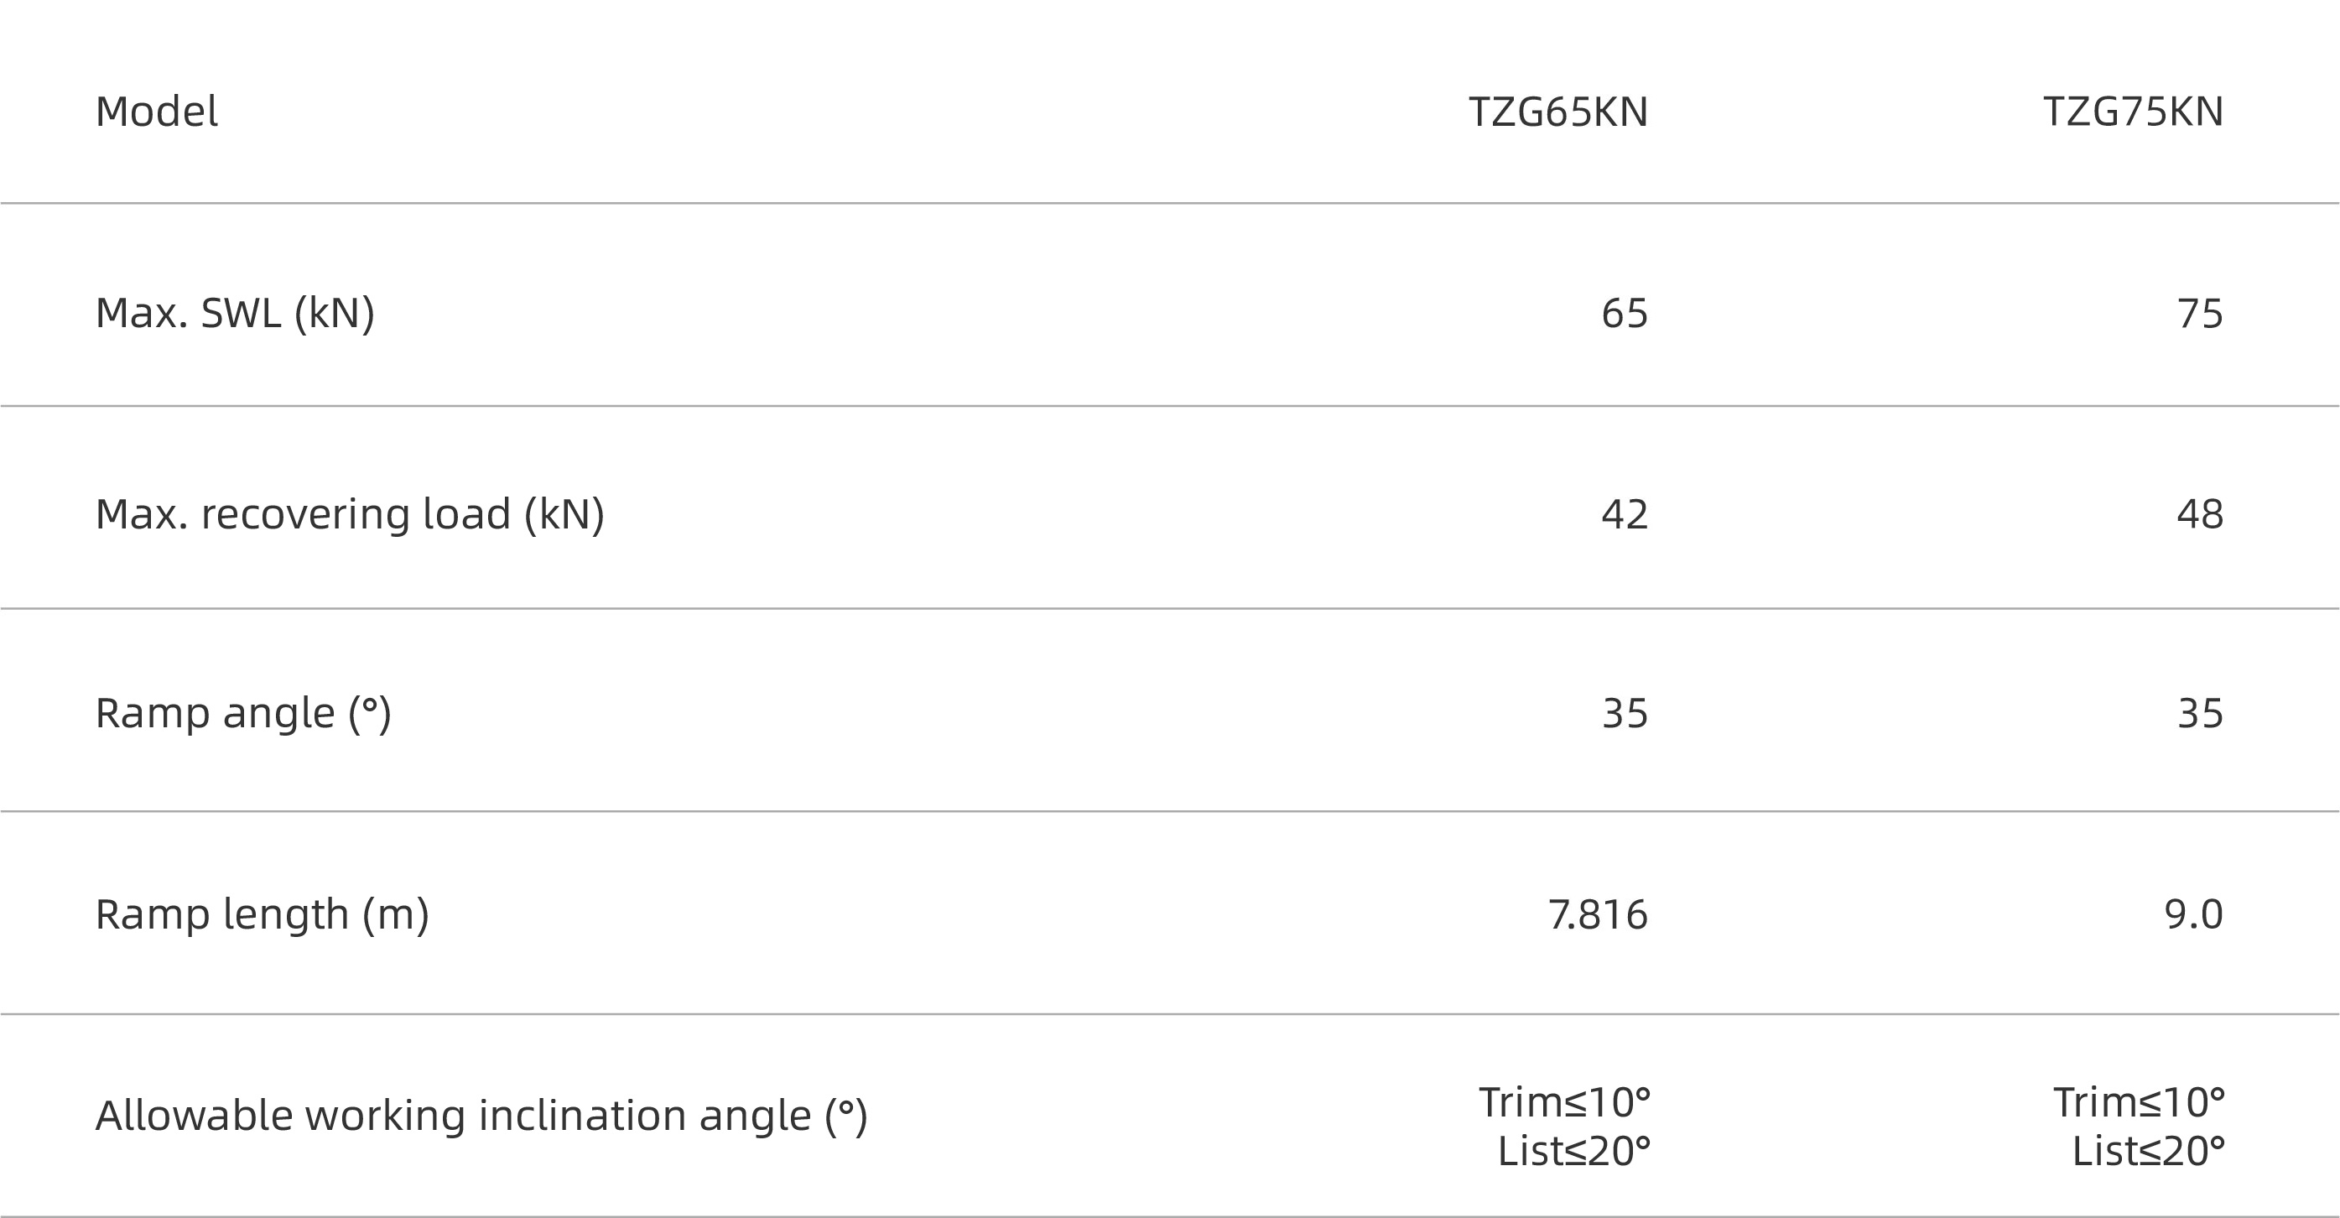Click Trim≤10° in the TZG75KN column
Viewport: 2340px width, 1218px height.
point(2140,1101)
